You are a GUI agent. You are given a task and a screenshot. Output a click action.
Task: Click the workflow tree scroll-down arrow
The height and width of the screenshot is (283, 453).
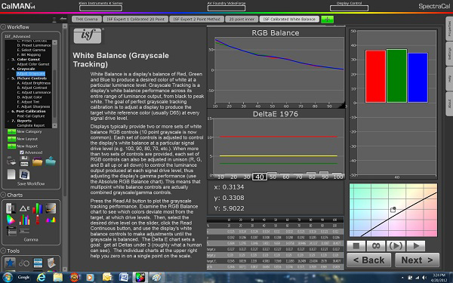(x=54, y=125)
